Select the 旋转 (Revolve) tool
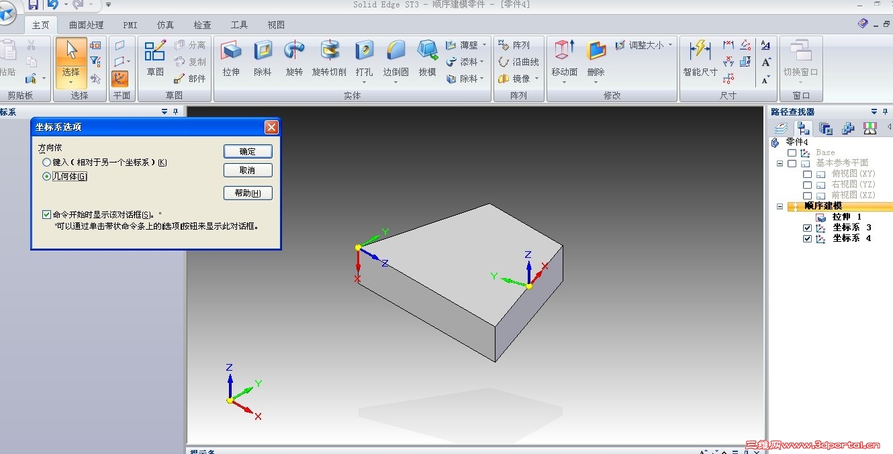The image size is (893, 454). [294, 58]
